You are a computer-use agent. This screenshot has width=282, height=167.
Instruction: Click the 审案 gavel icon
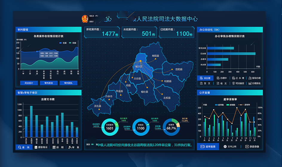70,147
